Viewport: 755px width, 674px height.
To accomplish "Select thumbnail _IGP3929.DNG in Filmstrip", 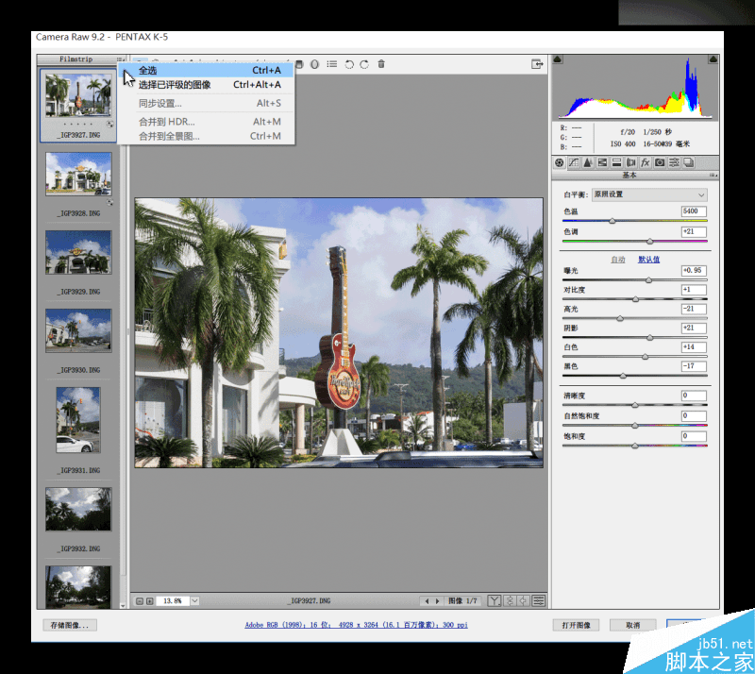I will click(x=78, y=252).
